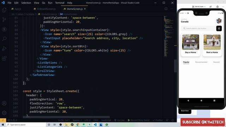Screen dimensions: 226x127
Task: Tap the Rent a Home card
Action: 212,45
